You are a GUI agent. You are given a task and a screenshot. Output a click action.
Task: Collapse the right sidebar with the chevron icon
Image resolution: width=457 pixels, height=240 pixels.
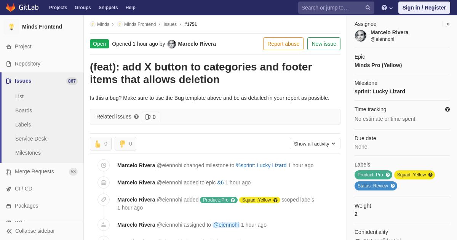pos(448,24)
